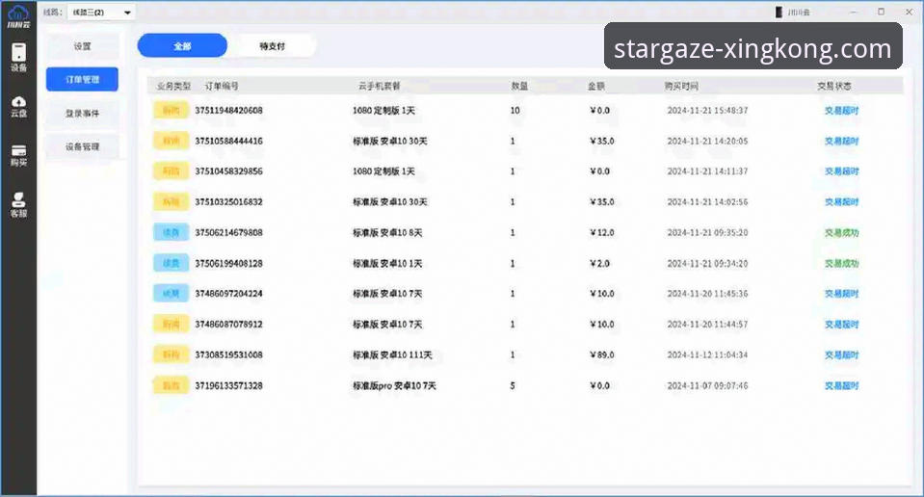
Task: Select order number 37511948420608
Action: [x=228, y=110]
